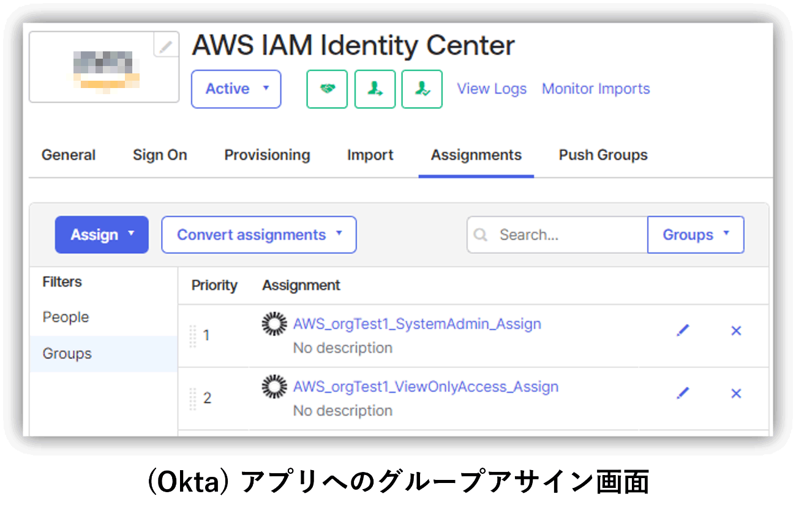This screenshot has height=516, width=796.
Task: Click the Priority column header
Action: [x=214, y=286]
